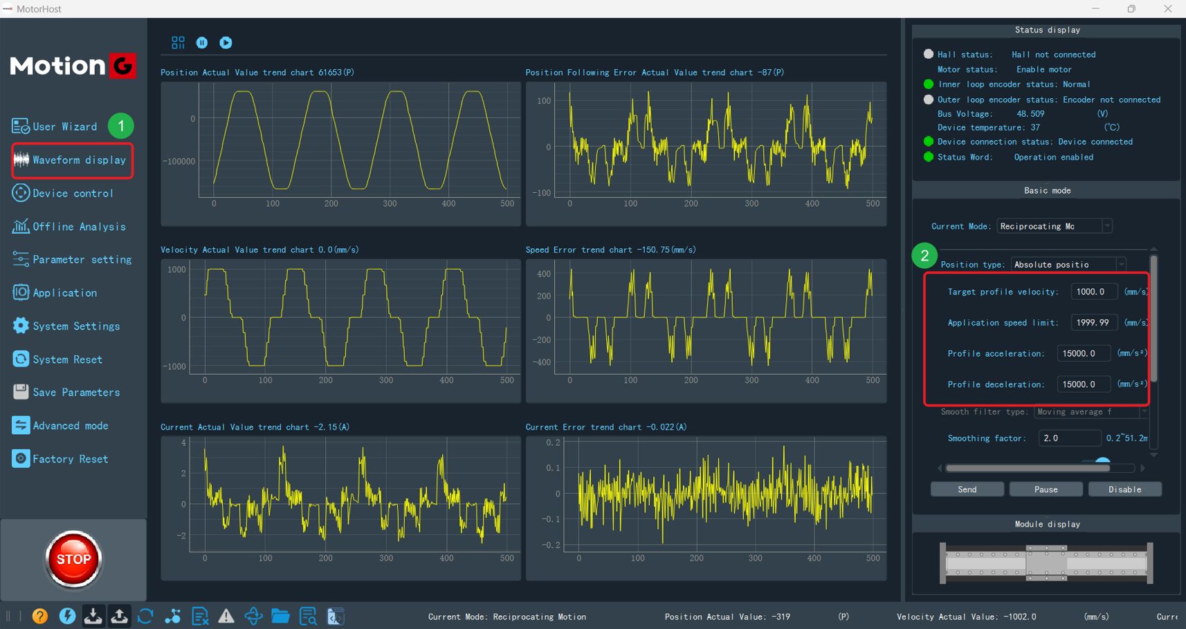The height and width of the screenshot is (629, 1186).
Task: Click the blue lightning bolt icon
Action: point(67,616)
